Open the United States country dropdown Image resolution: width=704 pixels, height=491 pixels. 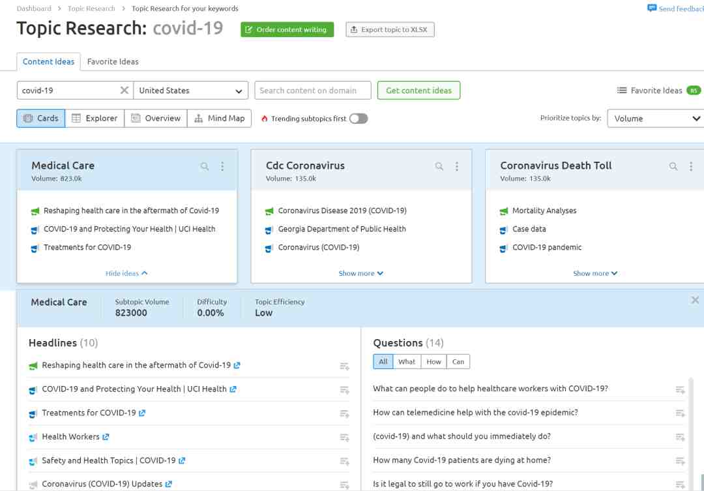[191, 90]
